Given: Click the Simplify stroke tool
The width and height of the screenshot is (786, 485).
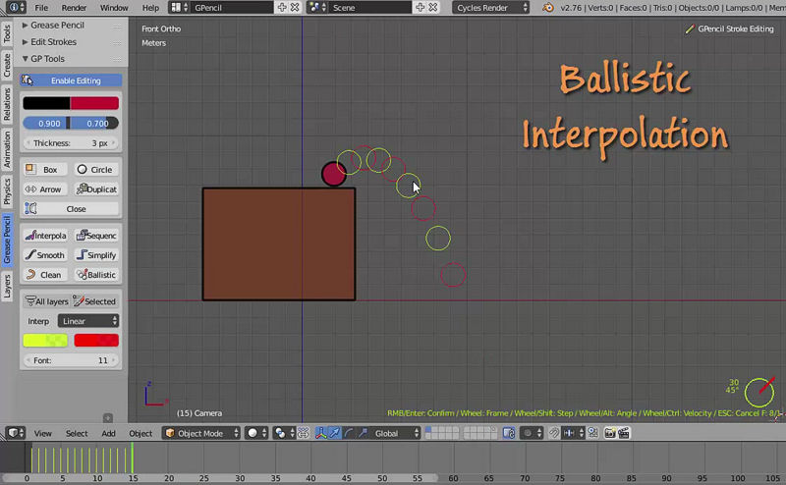Looking at the screenshot, I should pyautogui.click(x=96, y=255).
